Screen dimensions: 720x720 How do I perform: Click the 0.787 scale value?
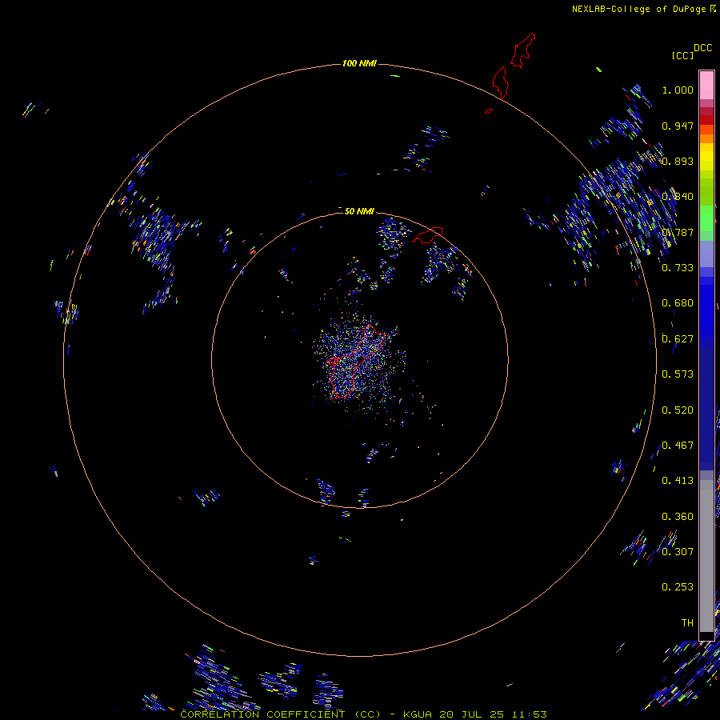click(678, 232)
